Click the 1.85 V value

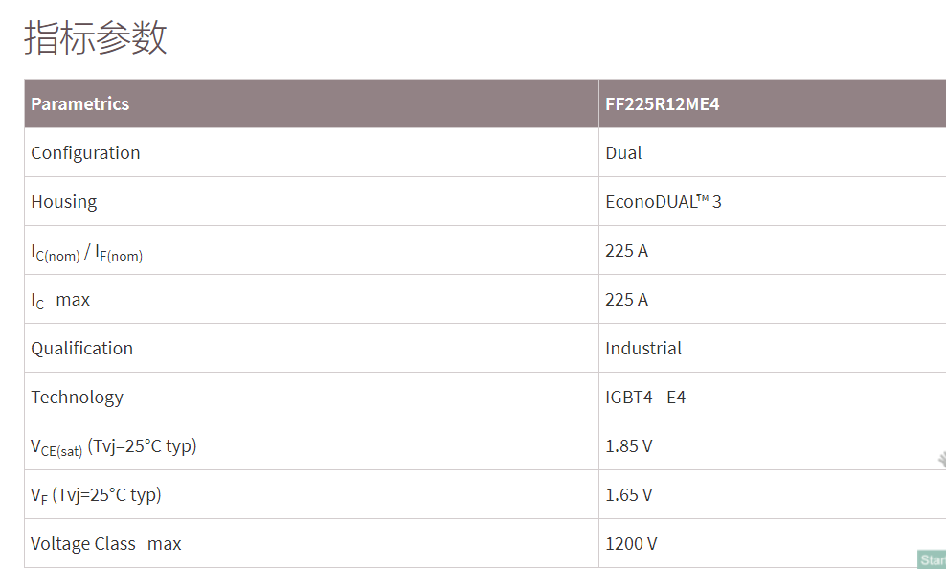point(628,446)
